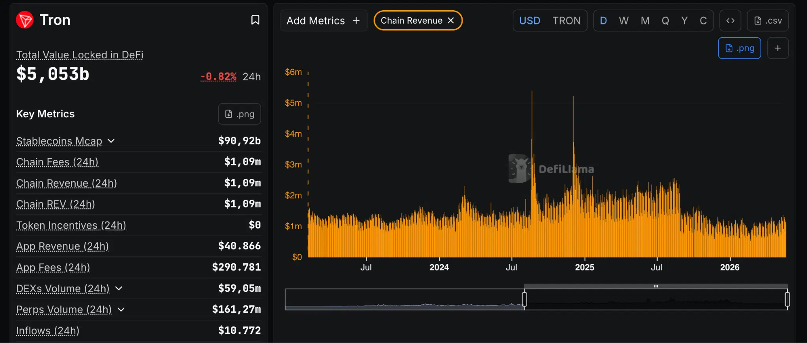Viewport: 807px width, 343px height.
Task: Select Cumulative (C) chart view
Action: tap(703, 20)
